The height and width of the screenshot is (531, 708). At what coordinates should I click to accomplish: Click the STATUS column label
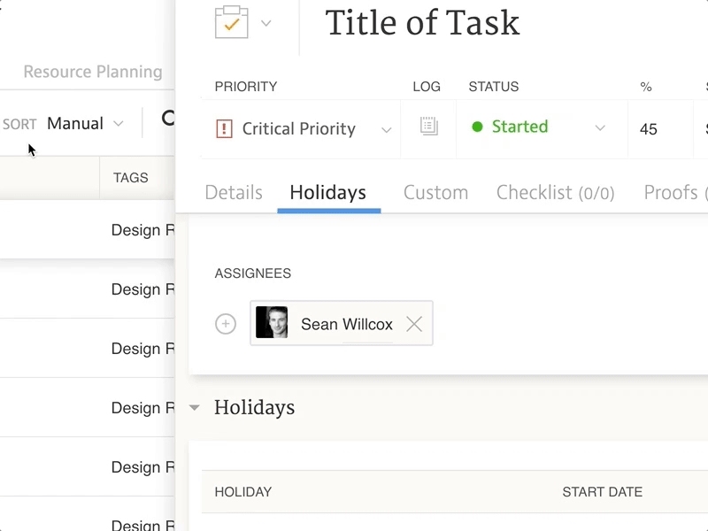pos(494,87)
